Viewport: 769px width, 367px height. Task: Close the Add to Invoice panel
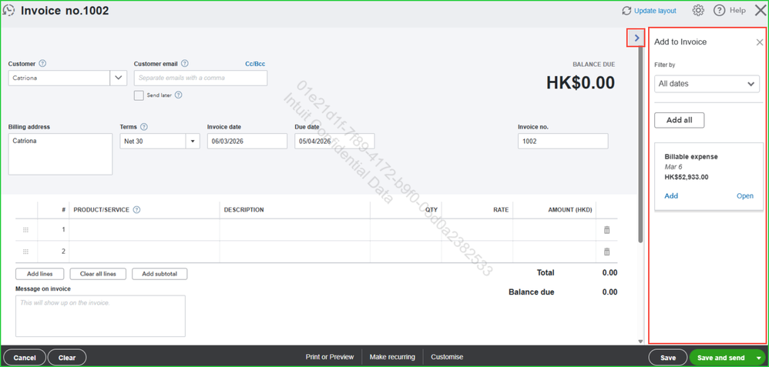[759, 42]
